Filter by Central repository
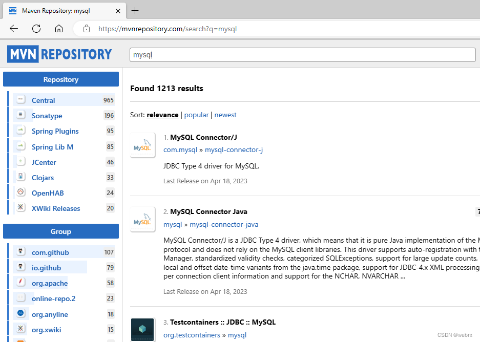This screenshot has height=342, width=480. [x=44, y=100]
